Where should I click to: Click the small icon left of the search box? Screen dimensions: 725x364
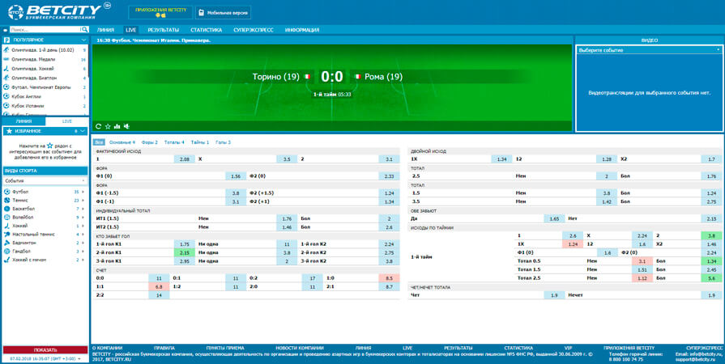(6, 30)
